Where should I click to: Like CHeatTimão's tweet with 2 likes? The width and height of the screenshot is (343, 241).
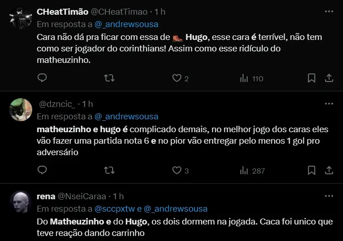pos(177,78)
